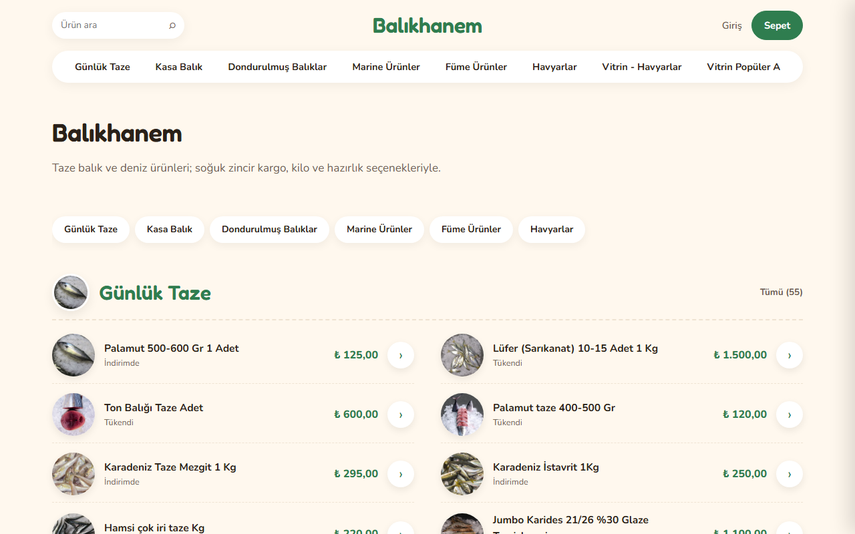Select Füme Ürünler in the top navigation bar

[x=476, y=67]
